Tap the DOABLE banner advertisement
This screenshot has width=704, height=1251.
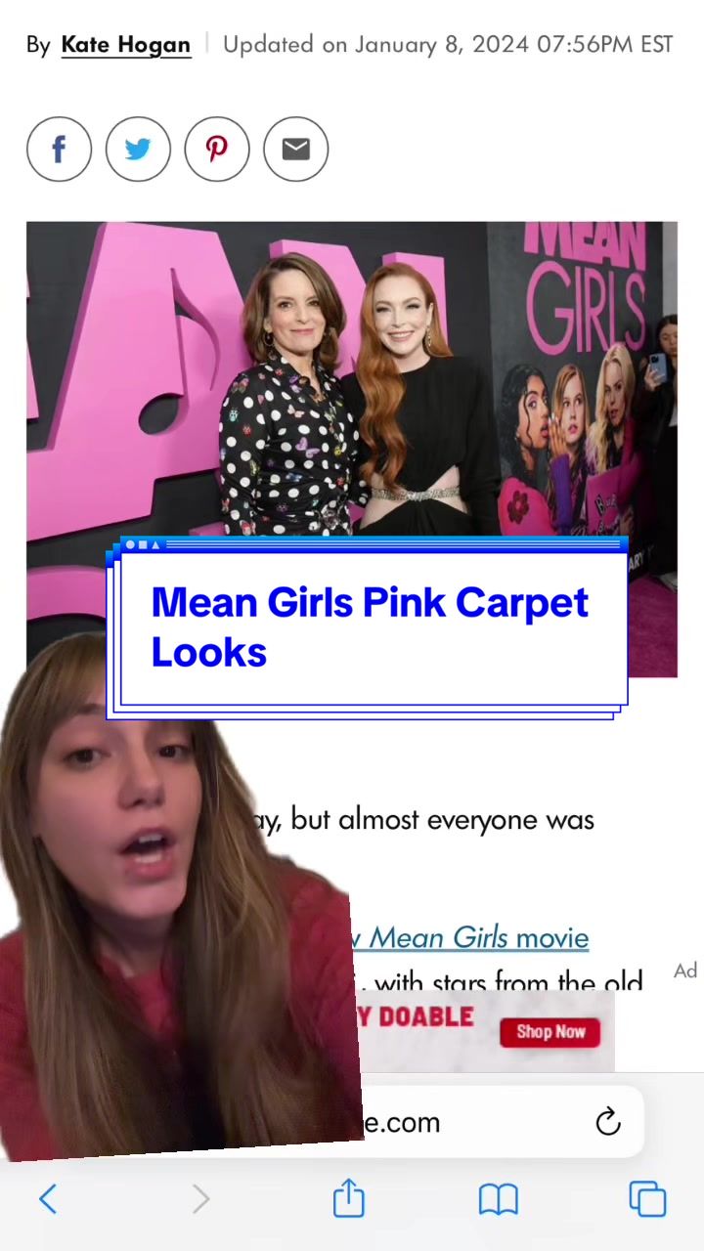coord(486,1030)
